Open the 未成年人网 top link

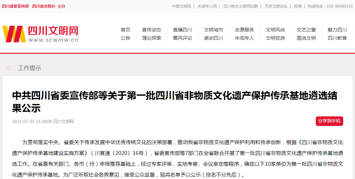tap(207, 6)
